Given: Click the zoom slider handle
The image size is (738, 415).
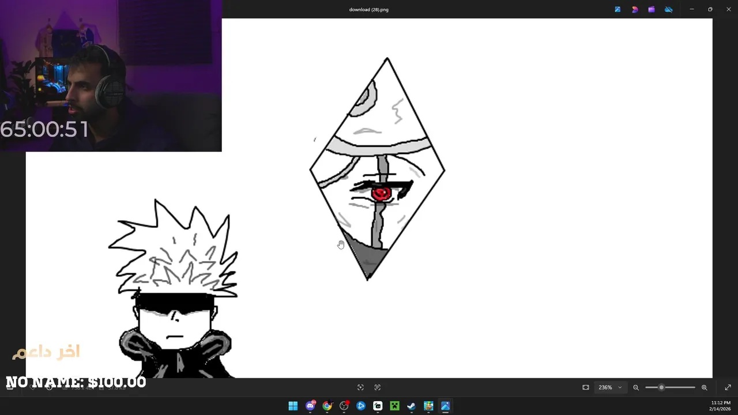Looking at the screenshot, I should [x=661, y=387].
